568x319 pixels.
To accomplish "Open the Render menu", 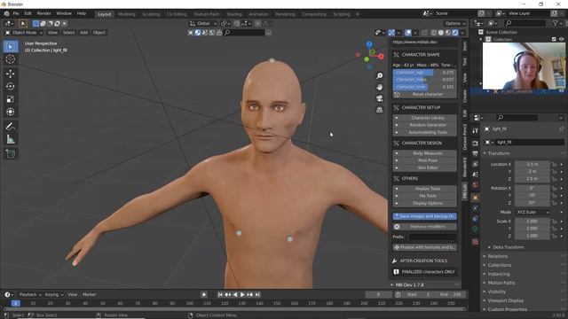I will click(43, 13).
